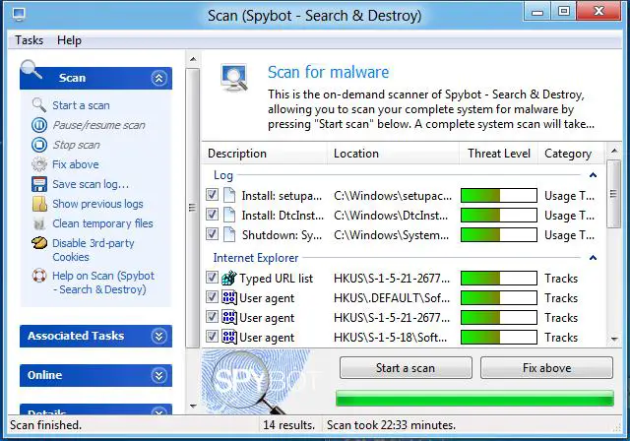Screen dimensions: 630x441
Task: Click the Scan for malware header icon
Action: click(234, 77)
